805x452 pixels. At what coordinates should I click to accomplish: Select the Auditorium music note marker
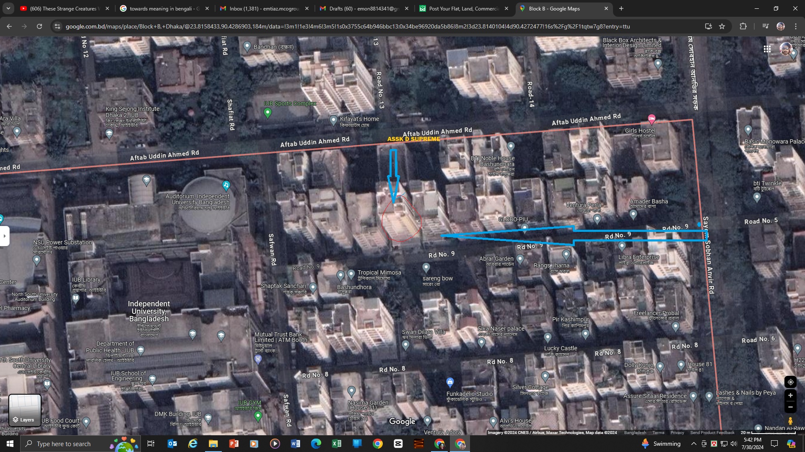pyautogui.click(x=226, y=185)
